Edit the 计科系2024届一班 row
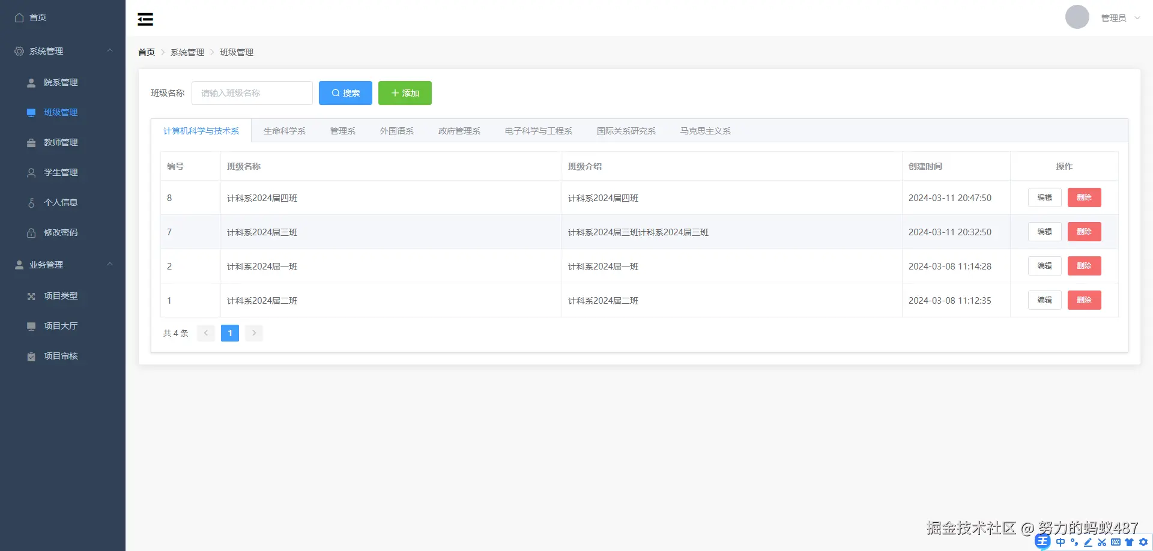Screen dimensions: 1153x551 (1045, 266)
